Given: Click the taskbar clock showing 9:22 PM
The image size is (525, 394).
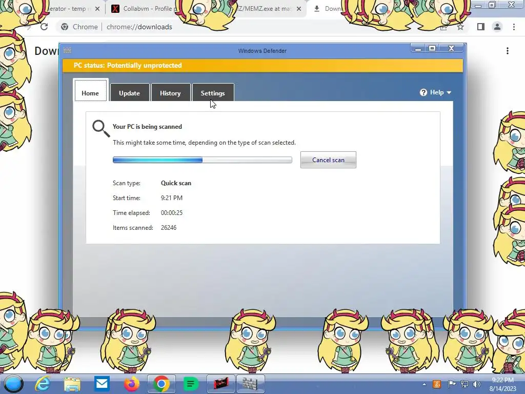Looking at the screenshot, I should [502, 384].
